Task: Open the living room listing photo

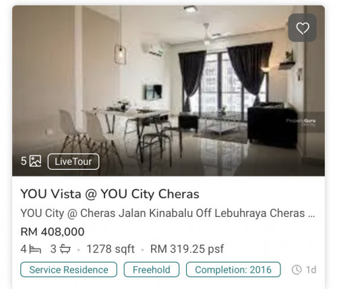Action: (x=168, y=90)
